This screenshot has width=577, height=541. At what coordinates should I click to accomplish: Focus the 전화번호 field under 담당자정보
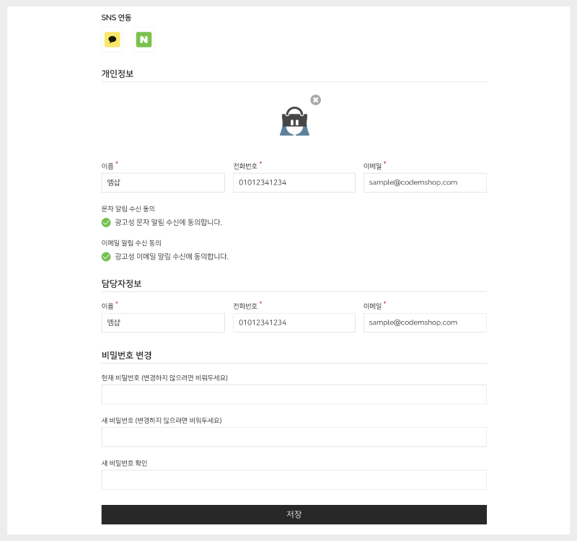(294, 322)
